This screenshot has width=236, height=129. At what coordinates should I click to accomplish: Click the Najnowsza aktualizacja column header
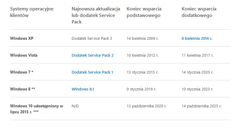click(96, 15)
